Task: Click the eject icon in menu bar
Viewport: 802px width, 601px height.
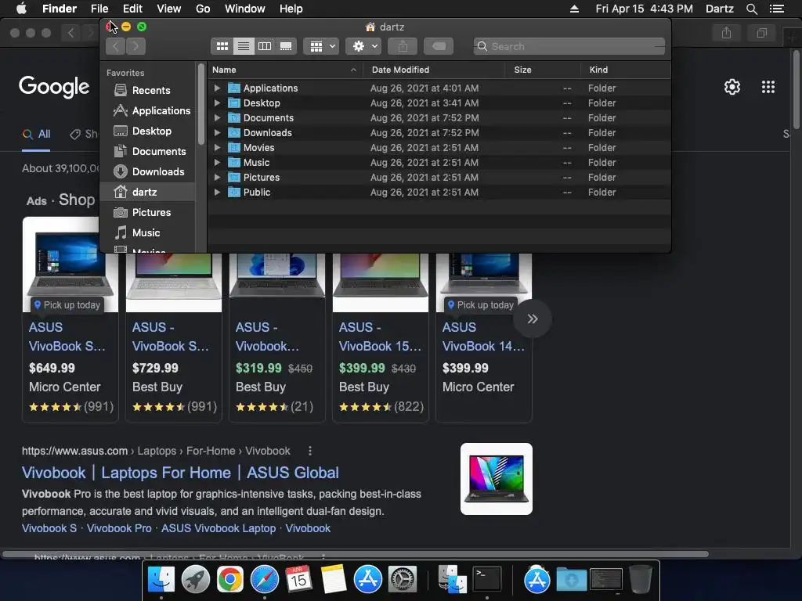Action: (x=574, y=9)
